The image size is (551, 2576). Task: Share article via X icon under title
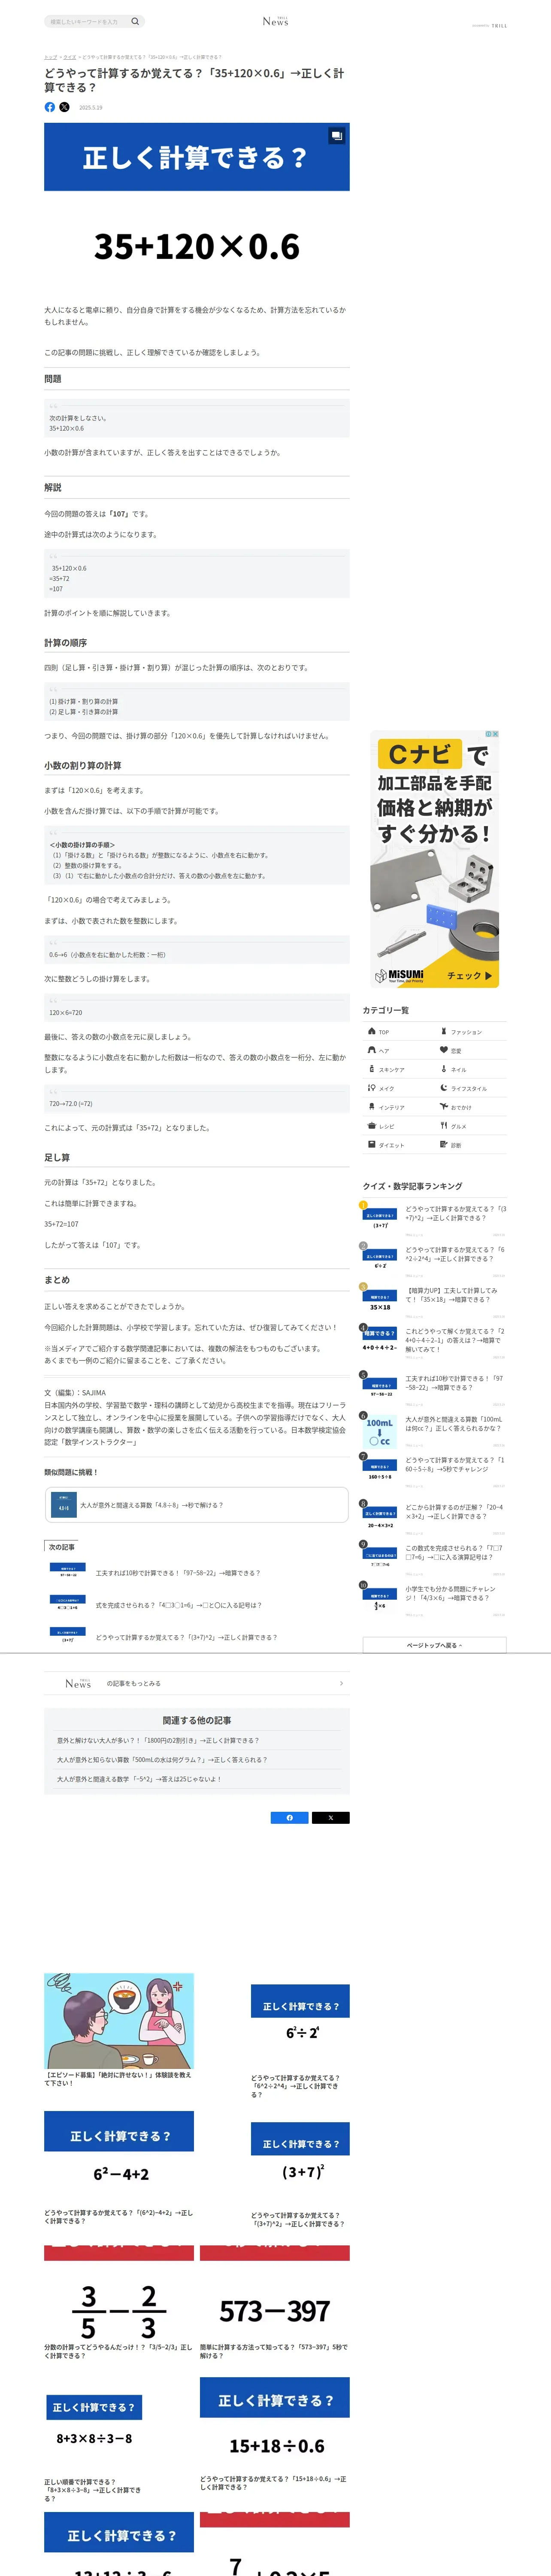pos(64,107)
